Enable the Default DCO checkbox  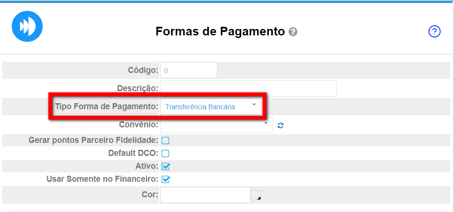(165, 153)
